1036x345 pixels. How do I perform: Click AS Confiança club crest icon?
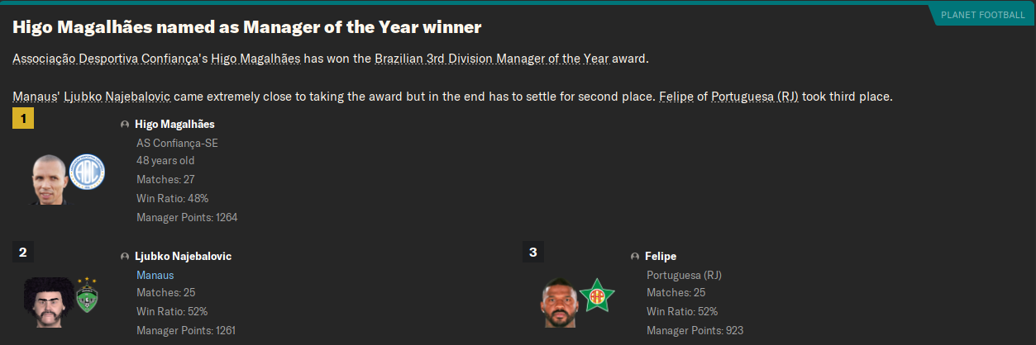(x=84, y=171)
